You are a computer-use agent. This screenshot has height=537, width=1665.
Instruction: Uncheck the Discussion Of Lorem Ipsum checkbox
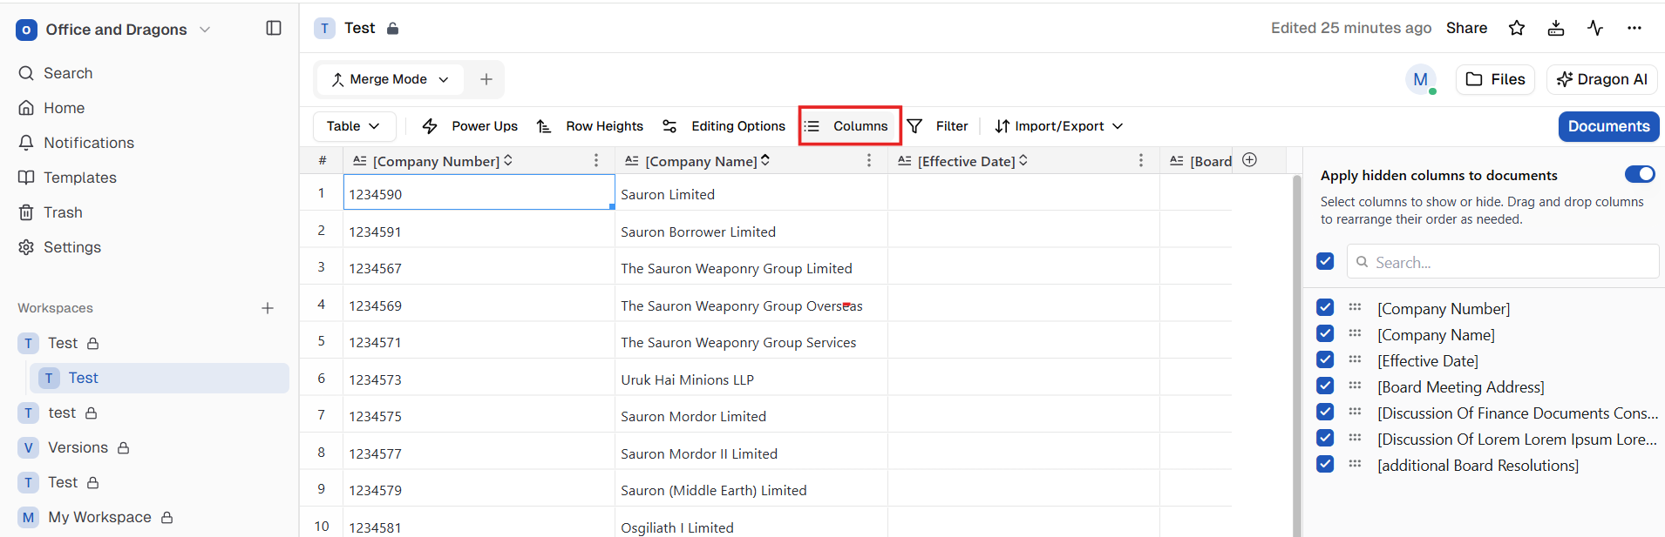(x=1325, y=438)
